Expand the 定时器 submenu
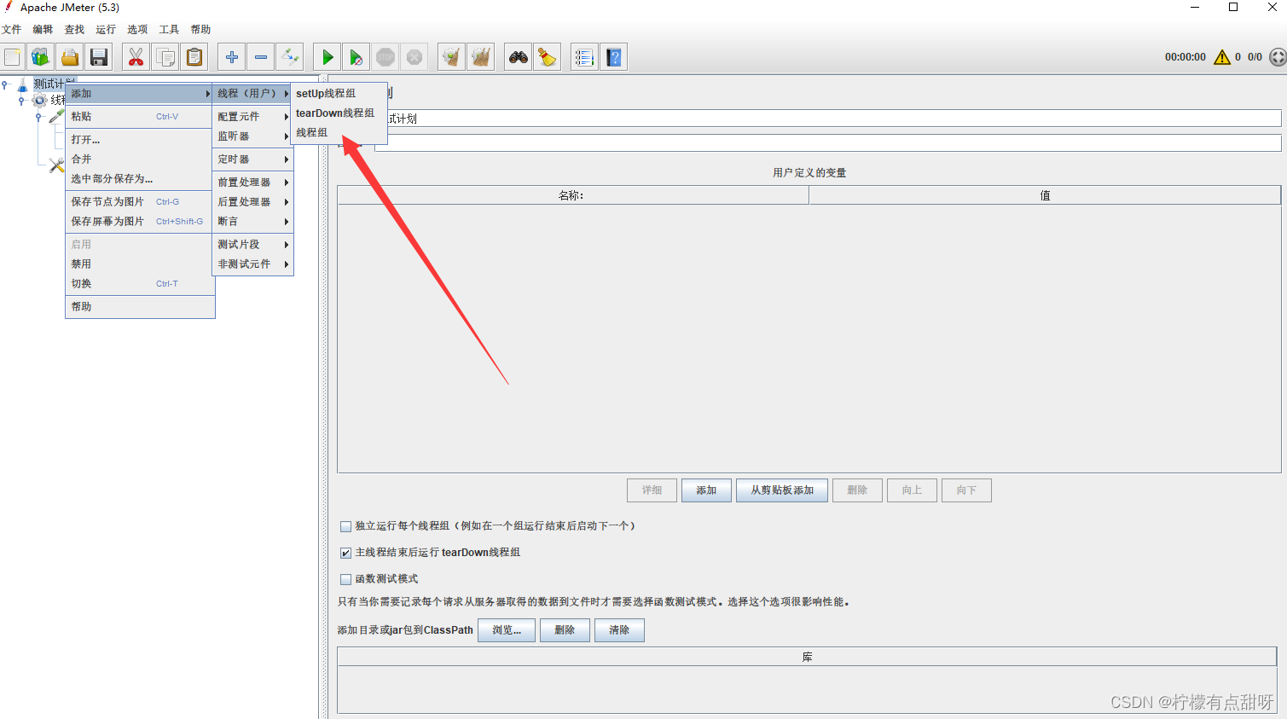Viewport: 1287px width, 719px height. [x=252, y=159]
